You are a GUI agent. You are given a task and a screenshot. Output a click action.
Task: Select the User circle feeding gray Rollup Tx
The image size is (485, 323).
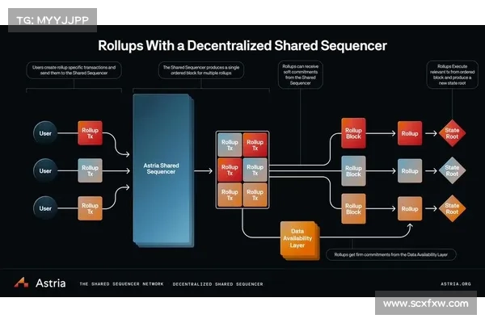45,171
